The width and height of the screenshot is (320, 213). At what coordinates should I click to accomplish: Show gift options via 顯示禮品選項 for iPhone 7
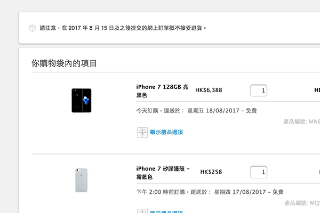(x=166, y=132)
